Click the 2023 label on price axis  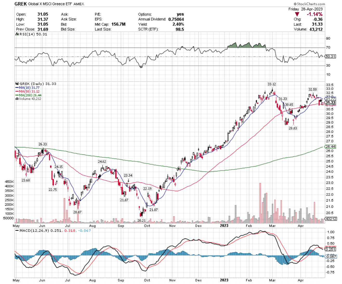(x=224, y=225)
